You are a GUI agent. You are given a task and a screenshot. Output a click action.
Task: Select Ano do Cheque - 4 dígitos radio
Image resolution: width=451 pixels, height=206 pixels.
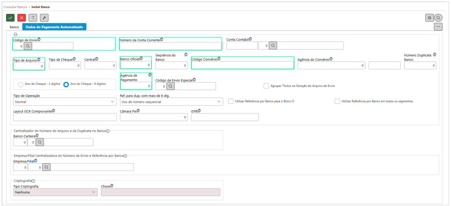66,84
